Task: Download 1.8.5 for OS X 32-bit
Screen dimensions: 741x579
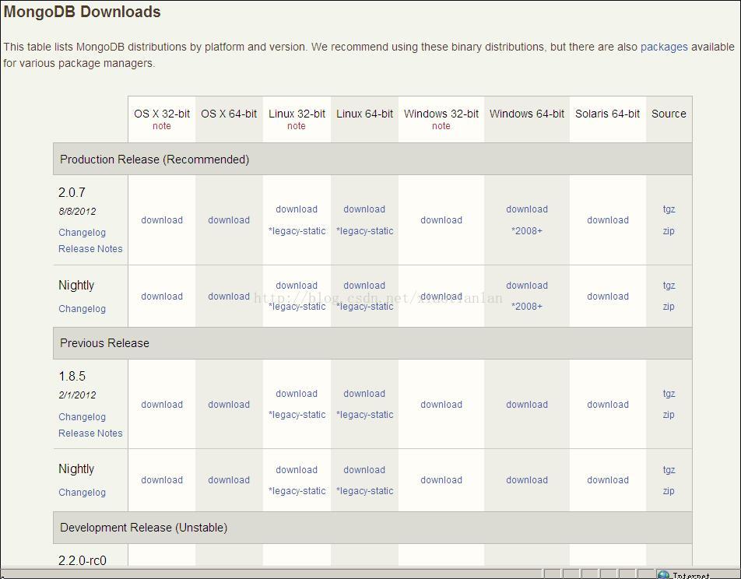Action: (162, 405)
